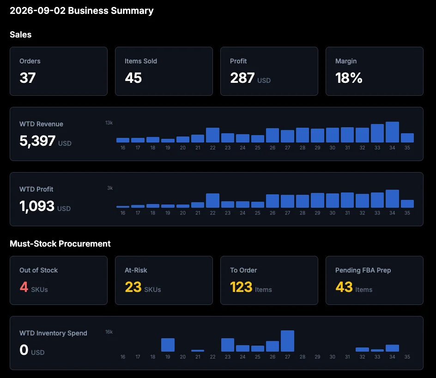Click week 22 bar in WTD Revenue chart
Screen dimensions: 436x378
coord(213,135)
